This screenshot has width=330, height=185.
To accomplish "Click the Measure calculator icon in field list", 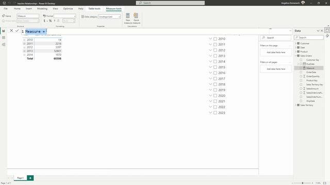I will [304, 68].
